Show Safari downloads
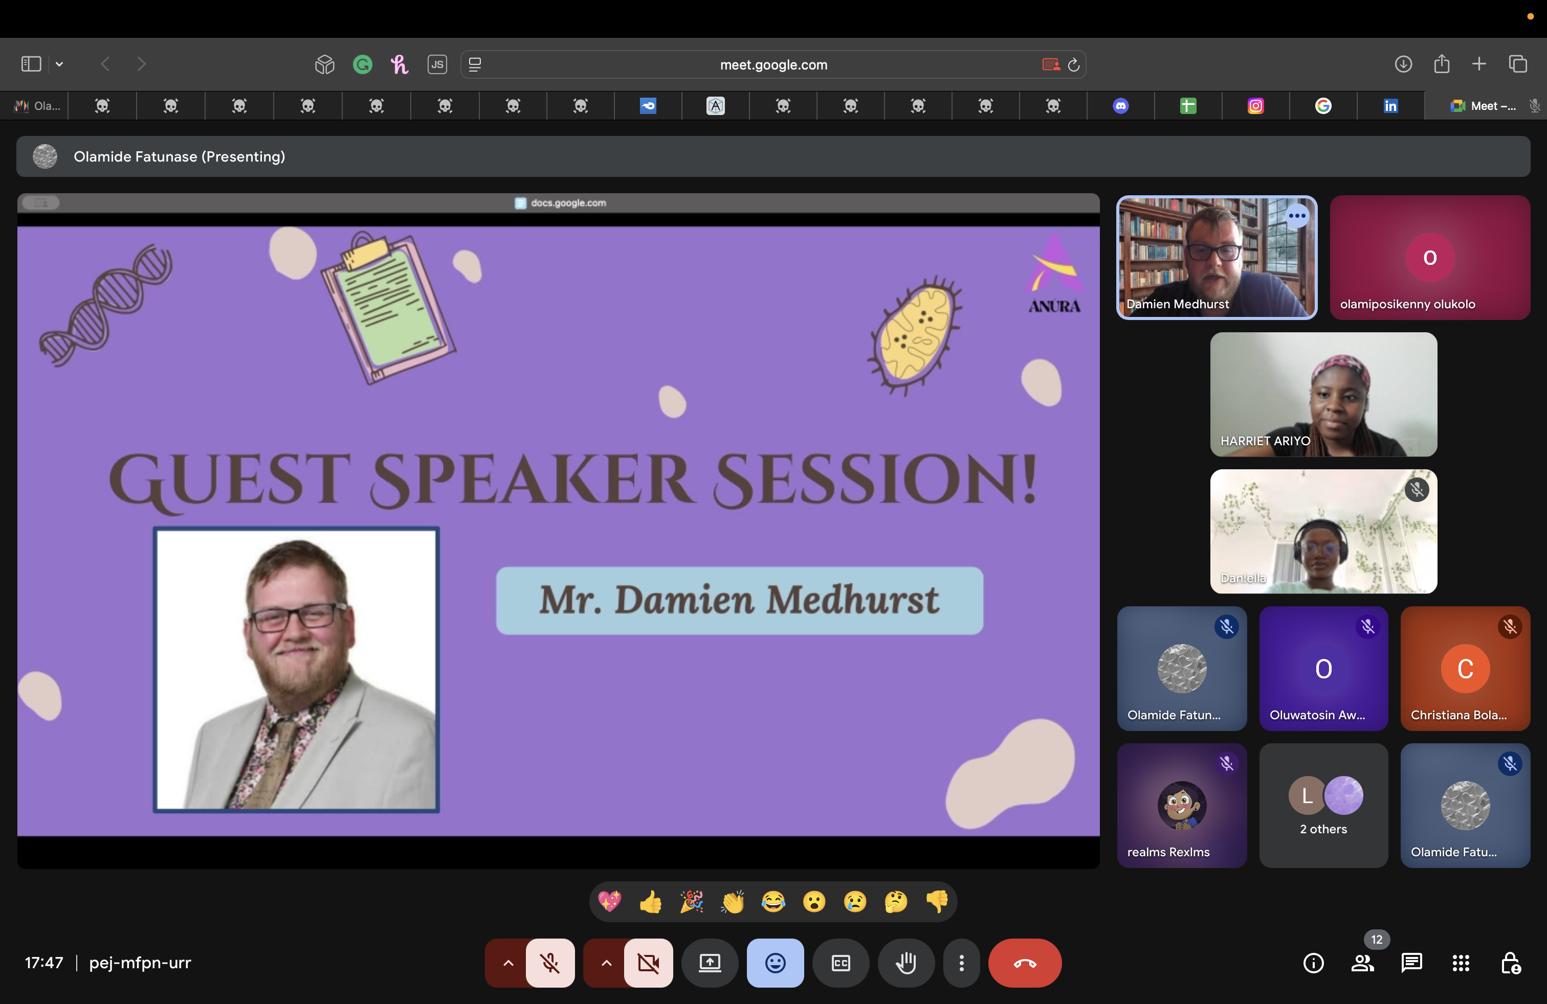This screenshot has height=1004, width=1547. click(x=1403, y=63)
